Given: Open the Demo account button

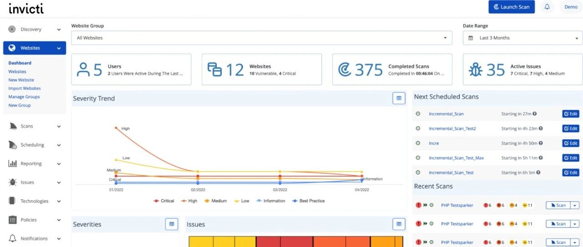Looking at the screenshot, I should point(571,7).
